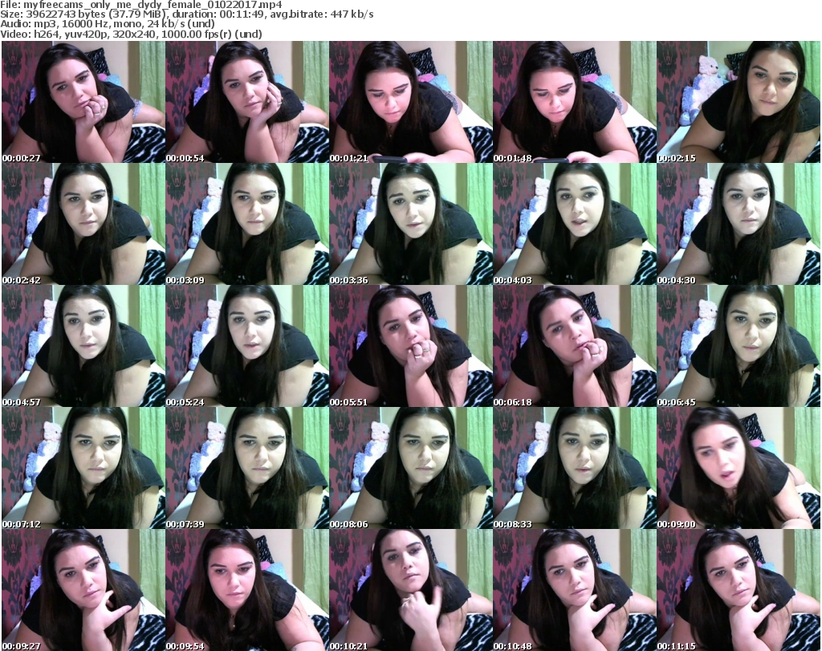
Task: Click the File name line at top
Action: [x=141, y=5]
